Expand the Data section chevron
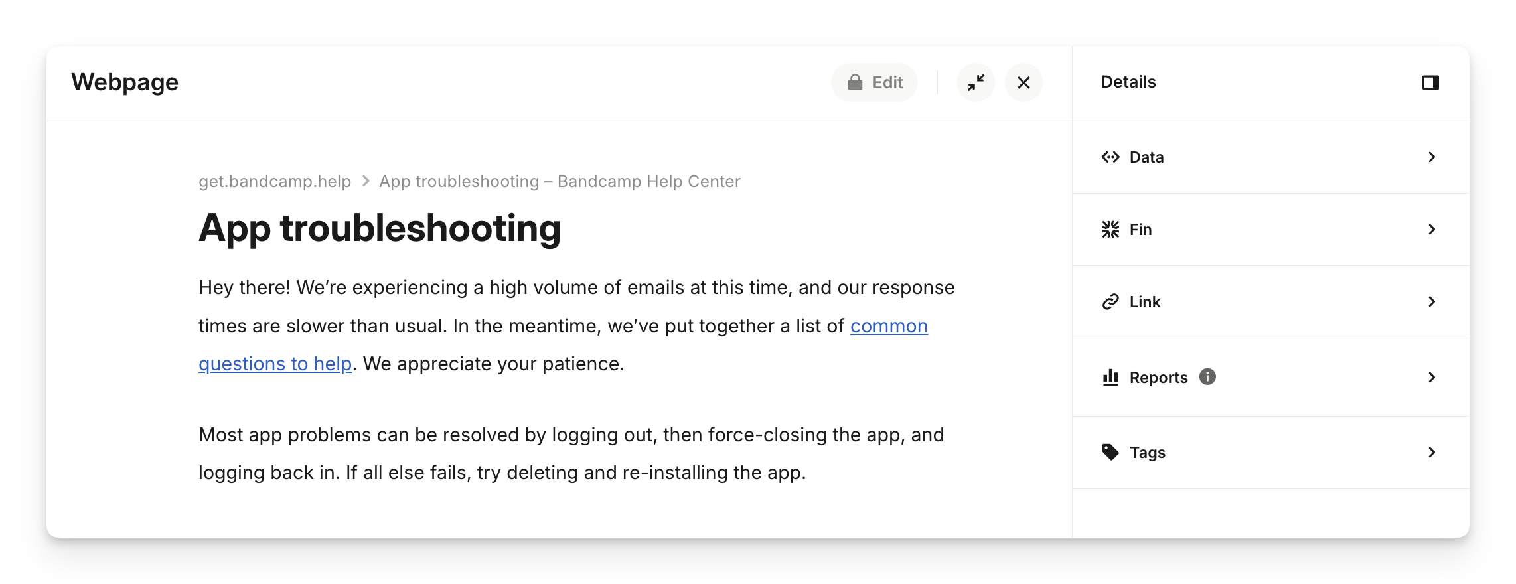1516x584 pixels. tap(1432, 157)
